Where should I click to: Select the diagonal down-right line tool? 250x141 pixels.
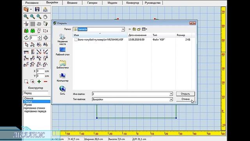pyautogui.click(x=39, y=52)
